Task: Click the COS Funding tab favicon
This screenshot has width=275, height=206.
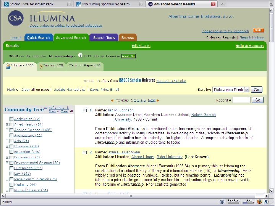Action: [x=78, y=4]
